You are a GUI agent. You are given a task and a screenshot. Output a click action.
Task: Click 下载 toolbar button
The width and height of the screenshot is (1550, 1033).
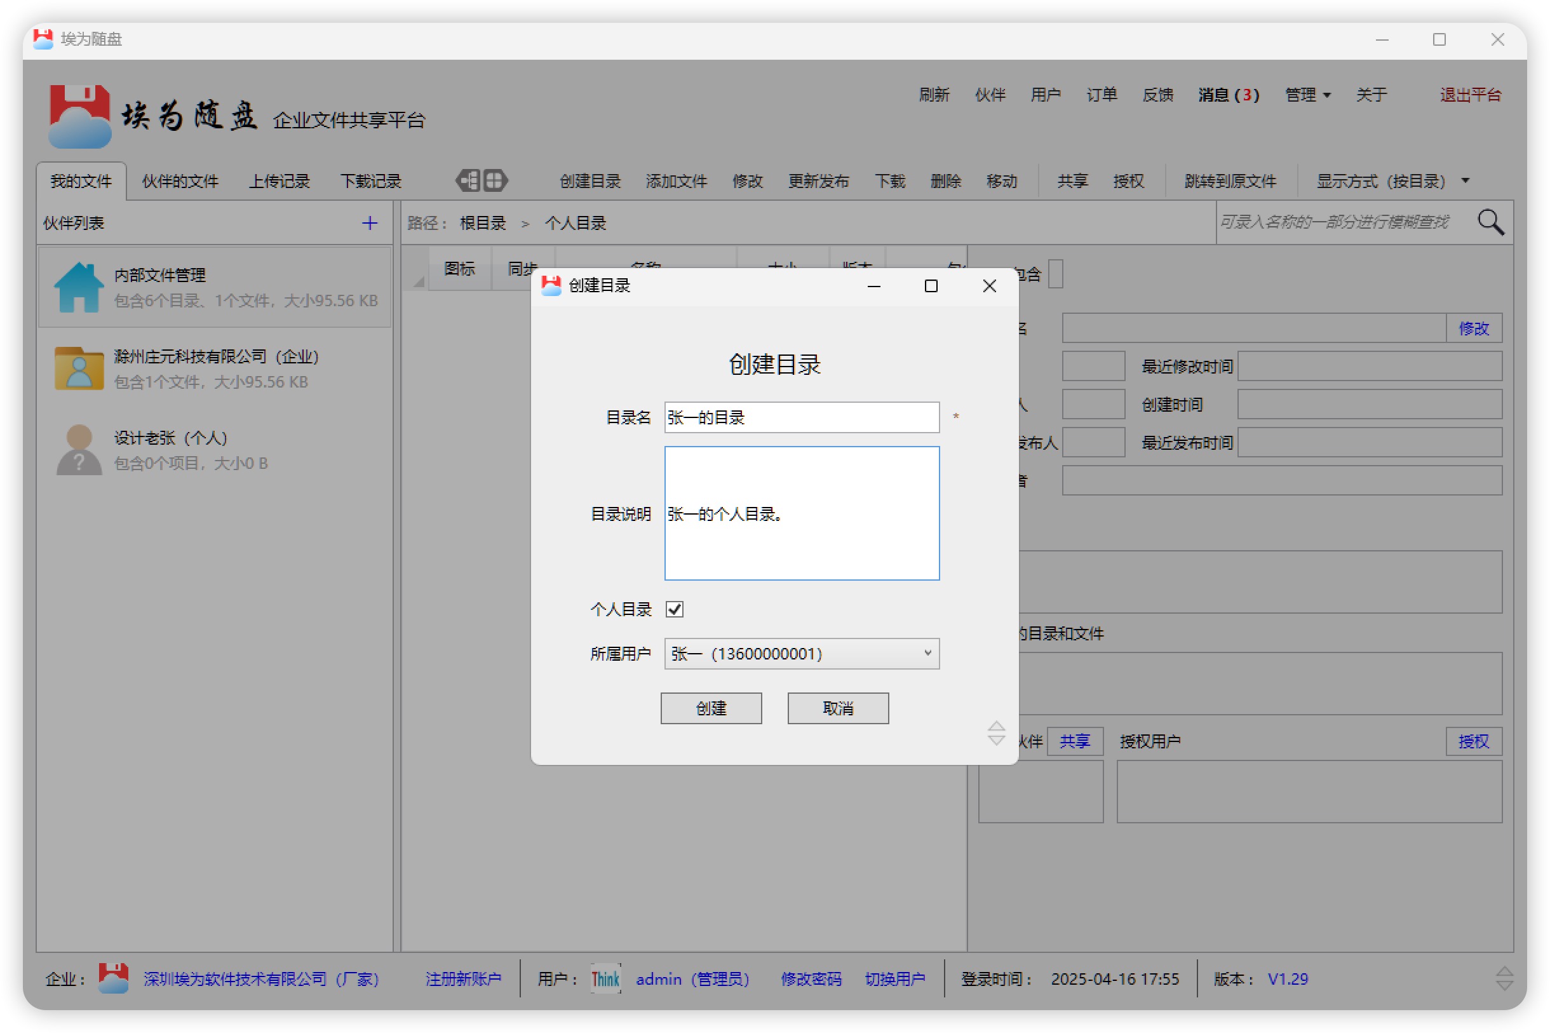coord(889,181)
